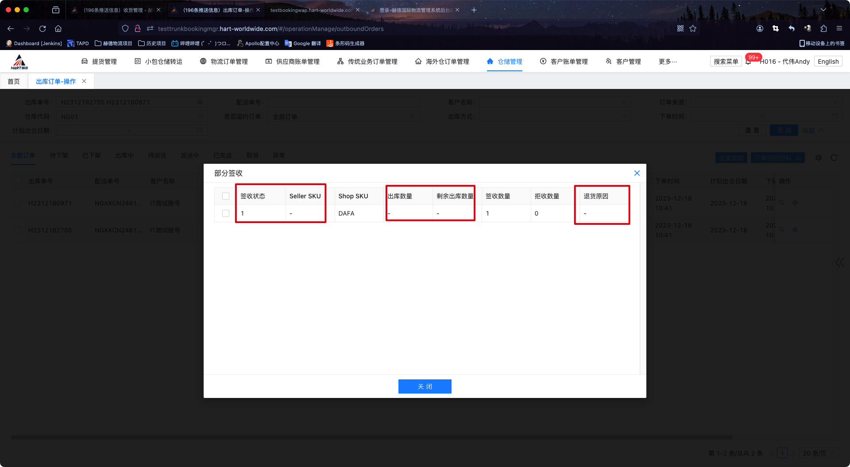
Task: Switch language to English
Action: tap(828, 62)
